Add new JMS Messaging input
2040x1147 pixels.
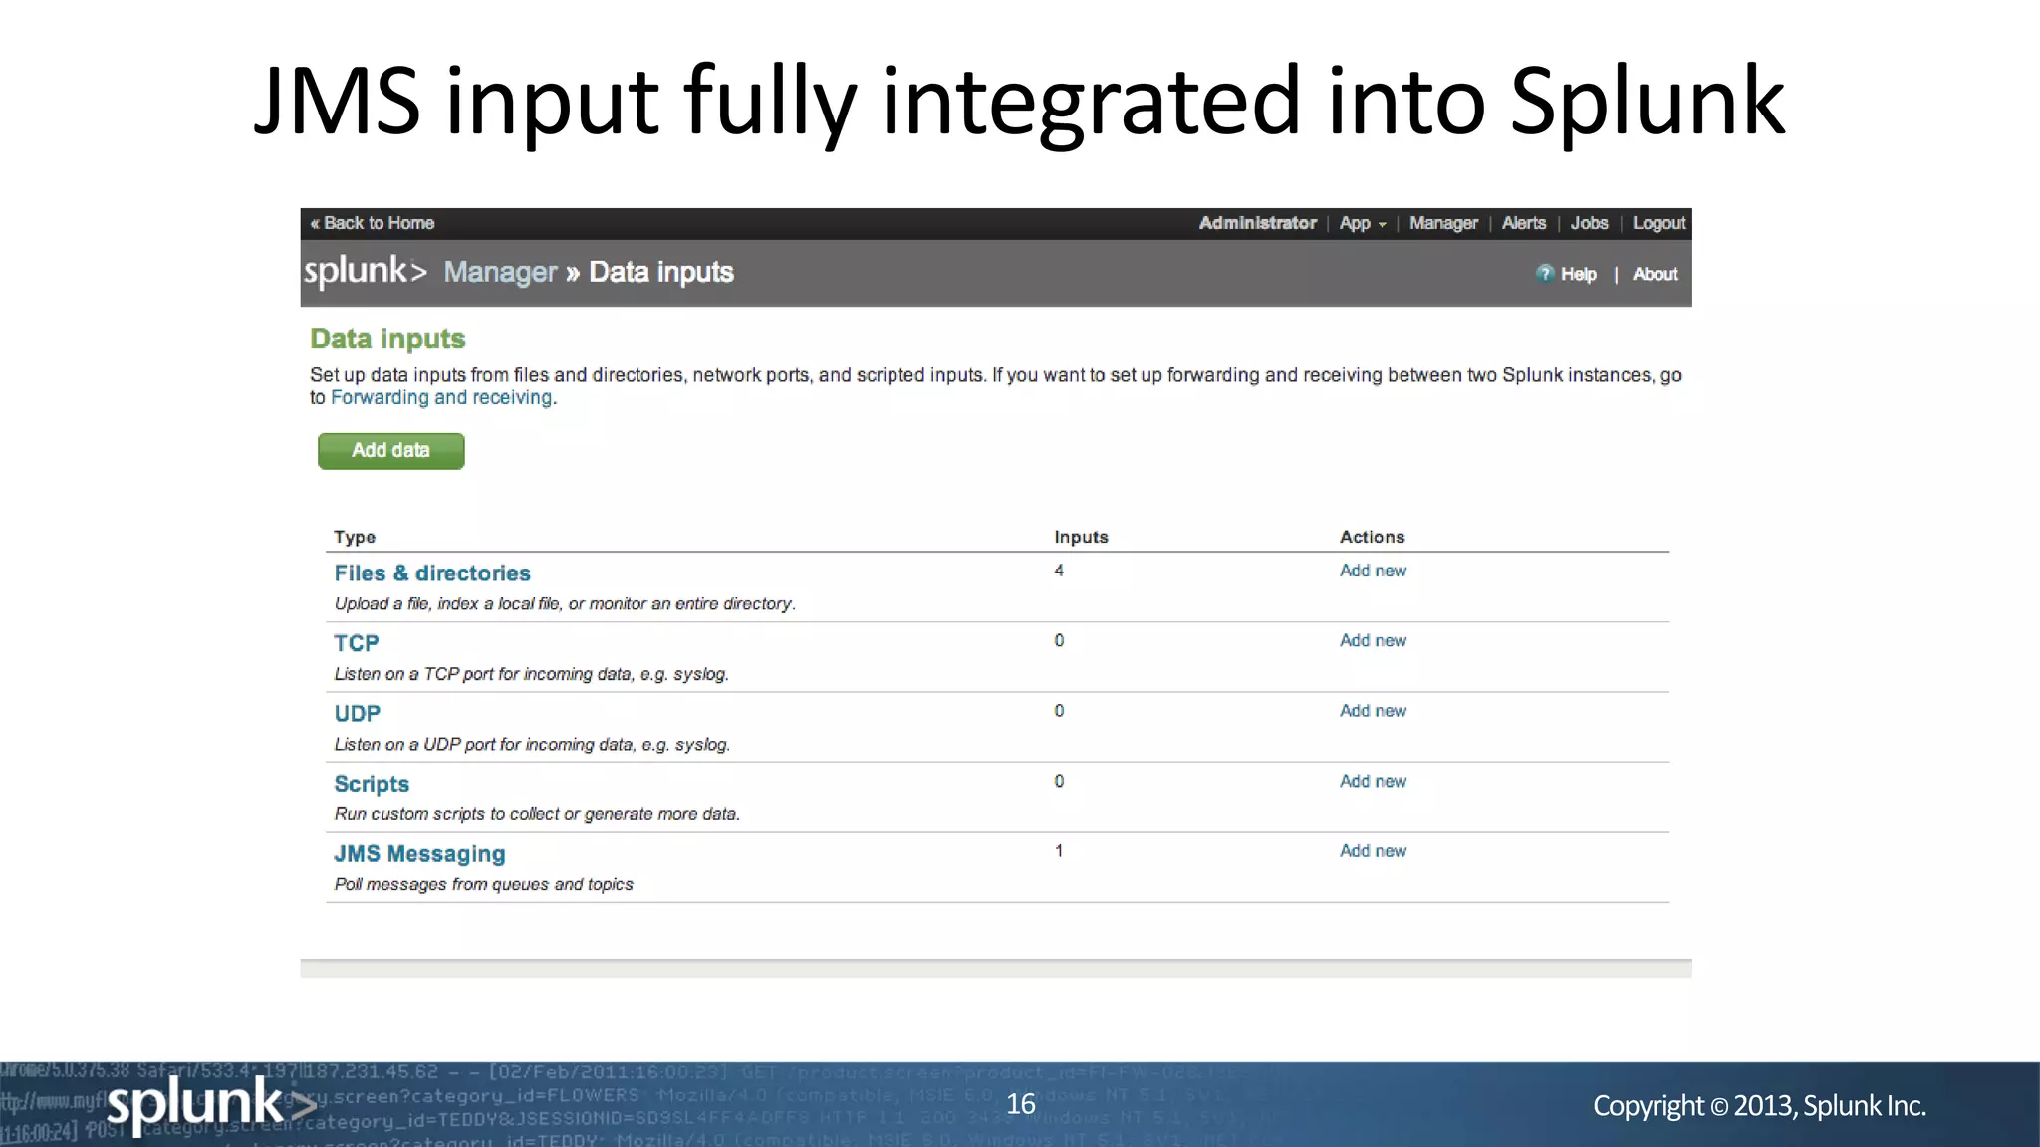coord(1373,851)
